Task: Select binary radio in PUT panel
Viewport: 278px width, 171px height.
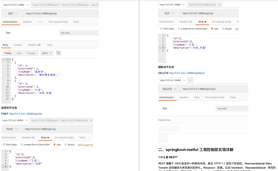Action: pyautogui.click(x=223, y=29)
